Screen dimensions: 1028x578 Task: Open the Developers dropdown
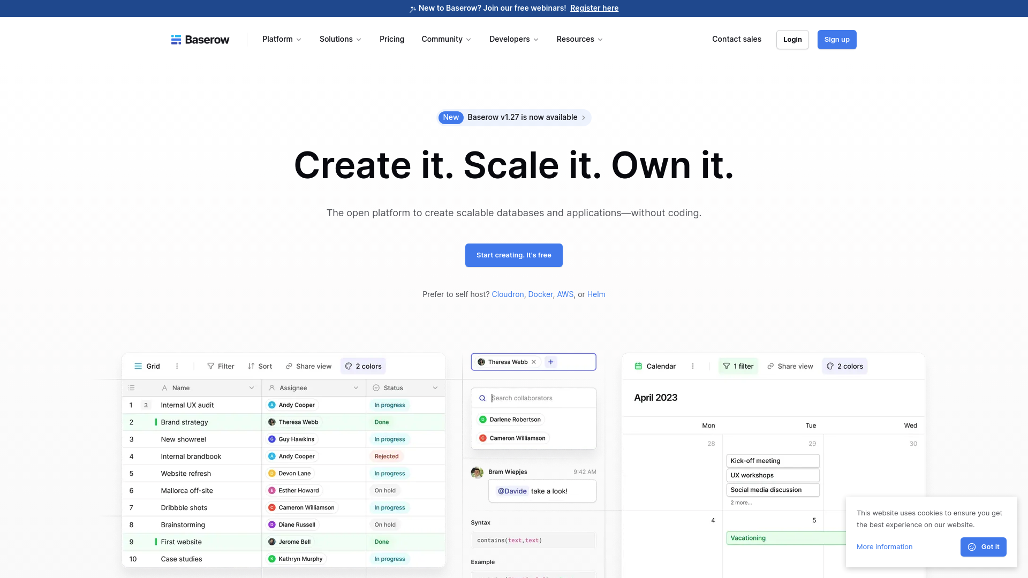(x=514, y=39)
